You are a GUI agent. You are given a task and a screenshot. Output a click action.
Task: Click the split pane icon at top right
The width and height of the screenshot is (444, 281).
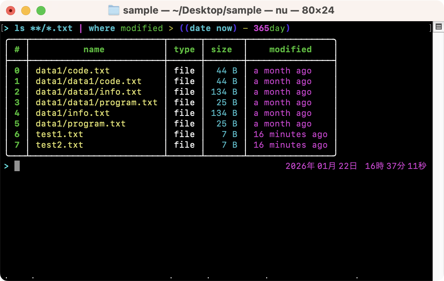(x=438, y=27)
